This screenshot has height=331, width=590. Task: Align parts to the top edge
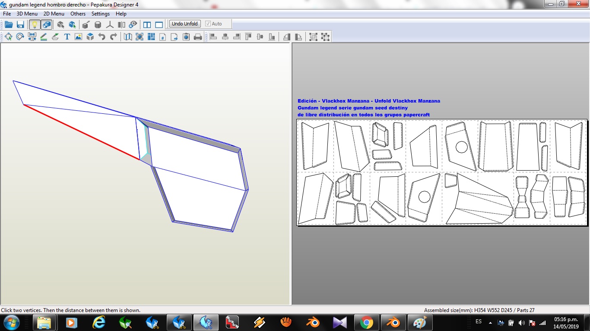tap(248, 37)
